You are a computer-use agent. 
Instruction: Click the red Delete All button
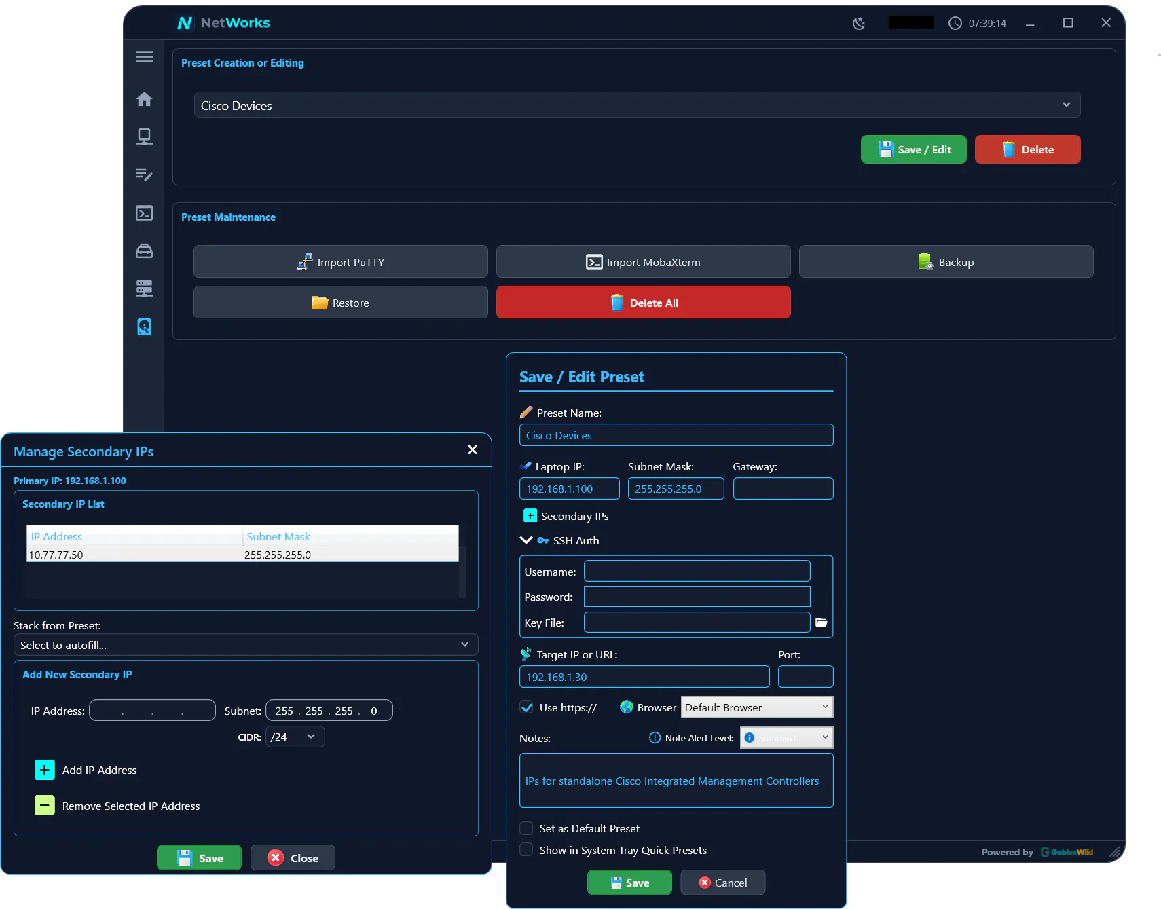(644, 303)
